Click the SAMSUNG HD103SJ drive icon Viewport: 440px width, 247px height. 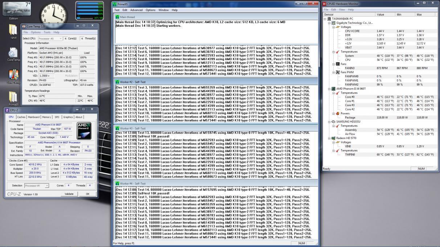click(x=333, y=122)
